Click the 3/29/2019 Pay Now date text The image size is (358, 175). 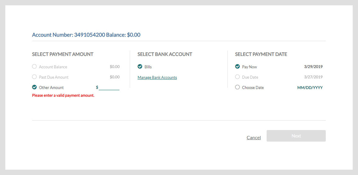point(313,67)
